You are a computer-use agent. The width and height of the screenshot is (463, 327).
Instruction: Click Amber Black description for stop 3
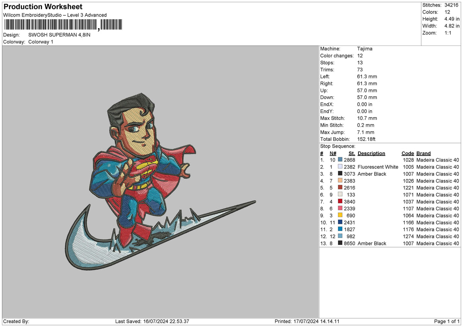tap(372, 174)
